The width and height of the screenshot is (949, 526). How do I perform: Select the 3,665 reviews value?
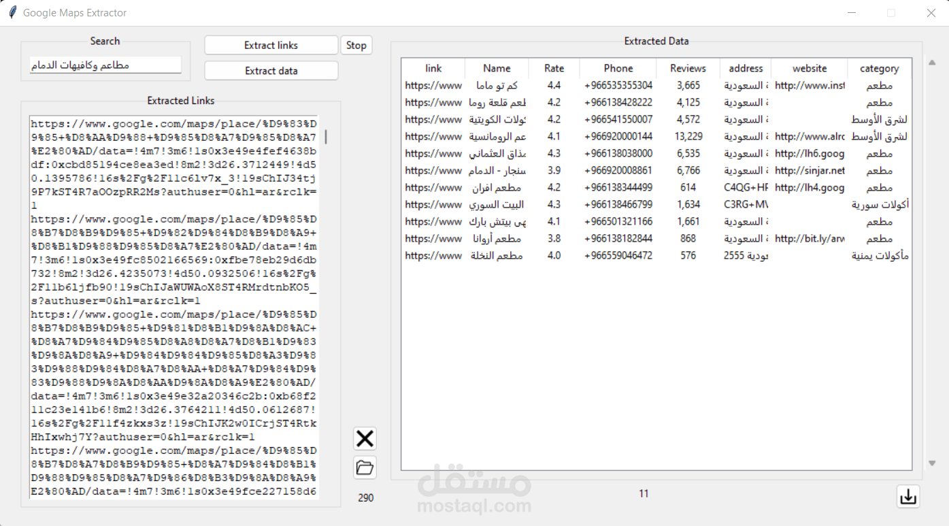pyautogui.click(x=688, y=86)
